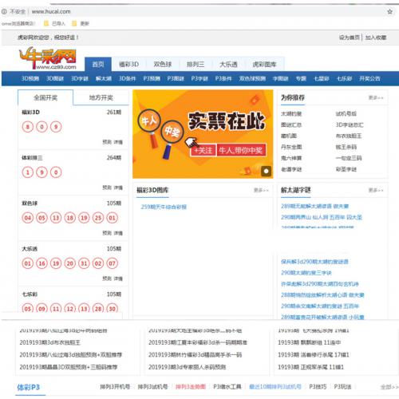Open the 259期天牛综合彩报 link
The image size is (399, 399).
click(164, 207)
